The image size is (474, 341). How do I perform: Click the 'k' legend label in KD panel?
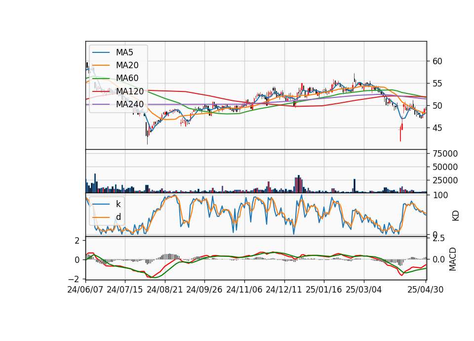coord(118,204)
